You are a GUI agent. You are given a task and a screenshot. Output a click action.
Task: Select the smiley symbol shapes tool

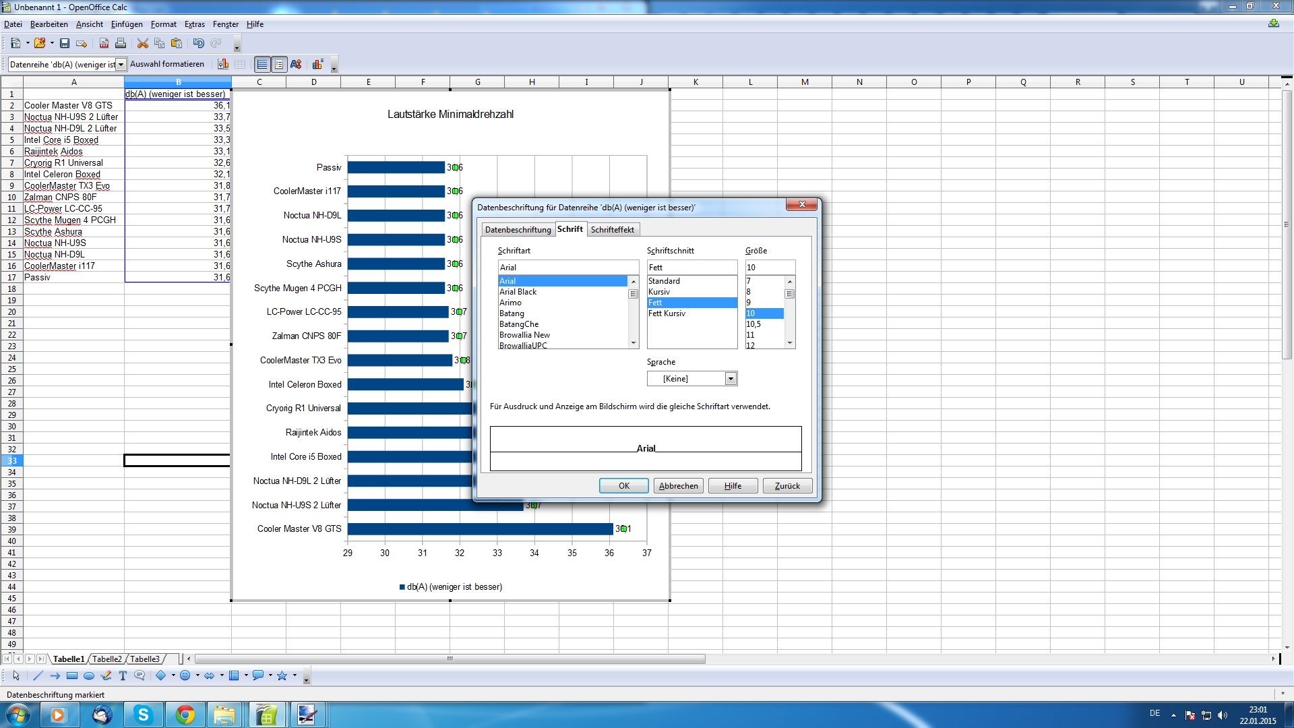click(185, 675)
